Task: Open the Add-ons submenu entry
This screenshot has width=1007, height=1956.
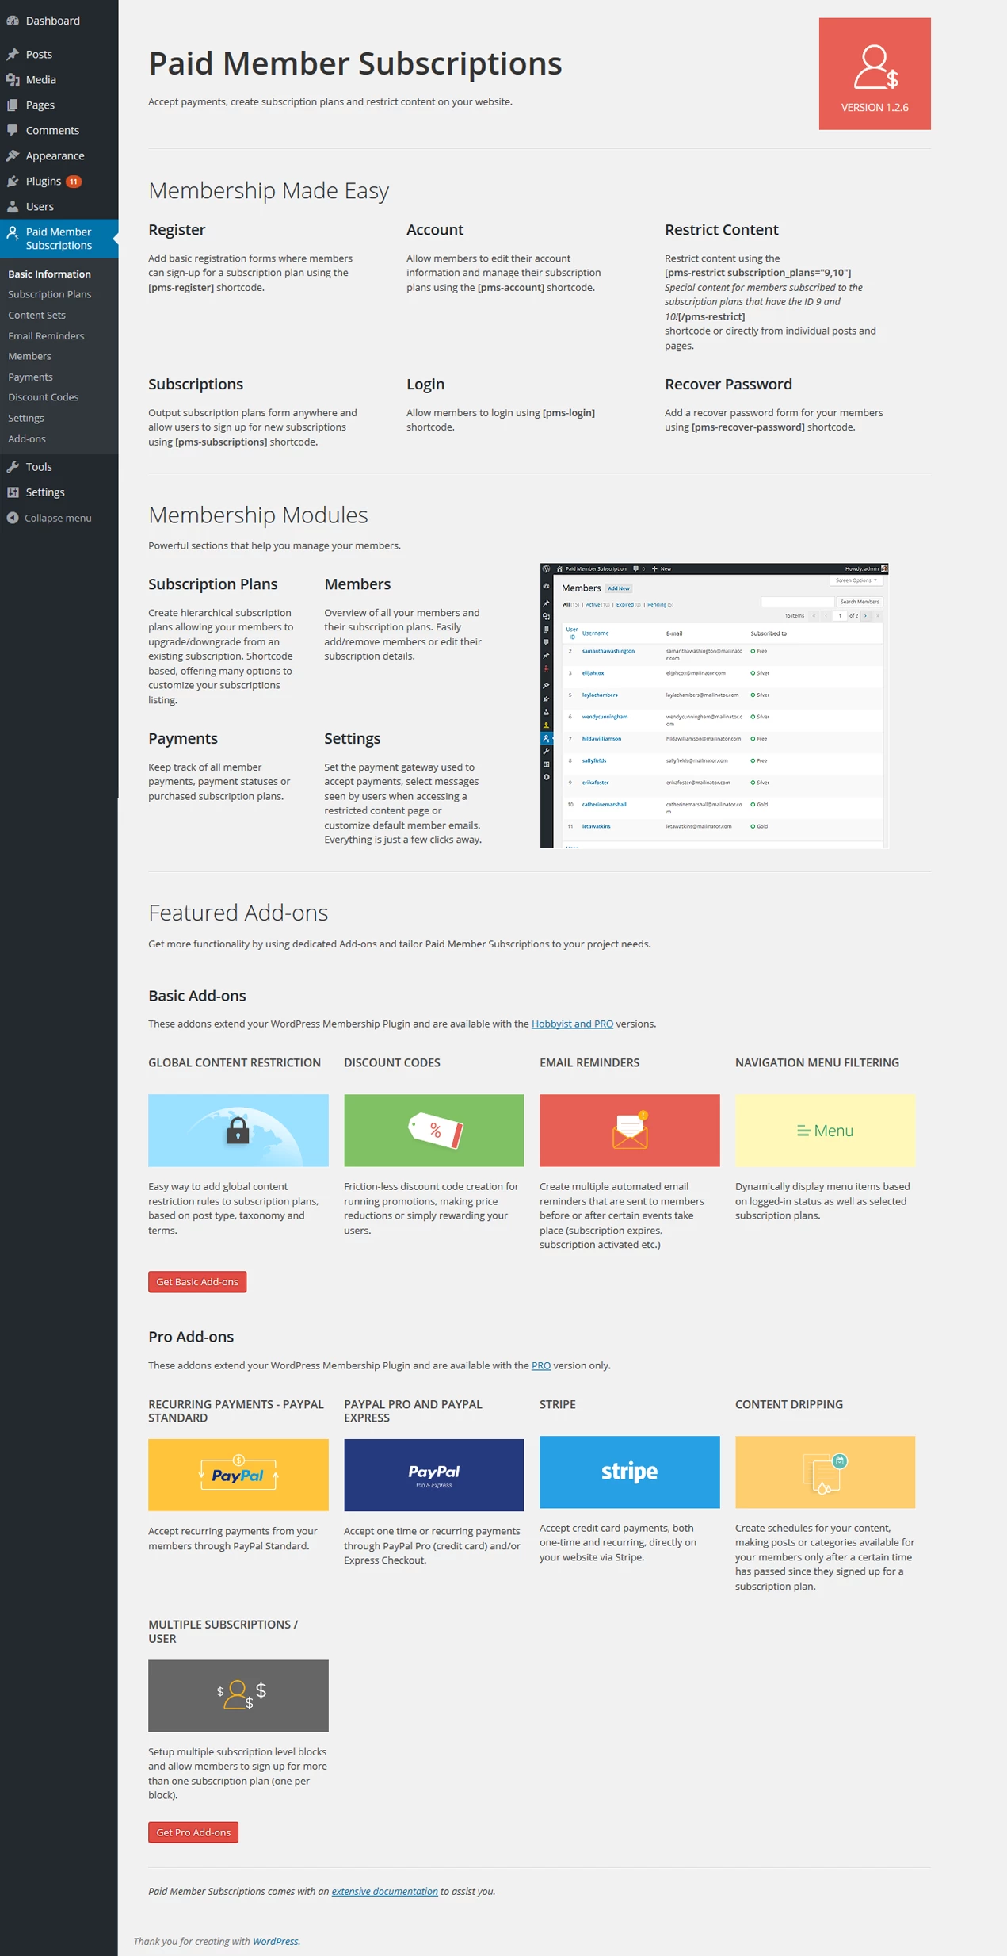Action: 27,438
